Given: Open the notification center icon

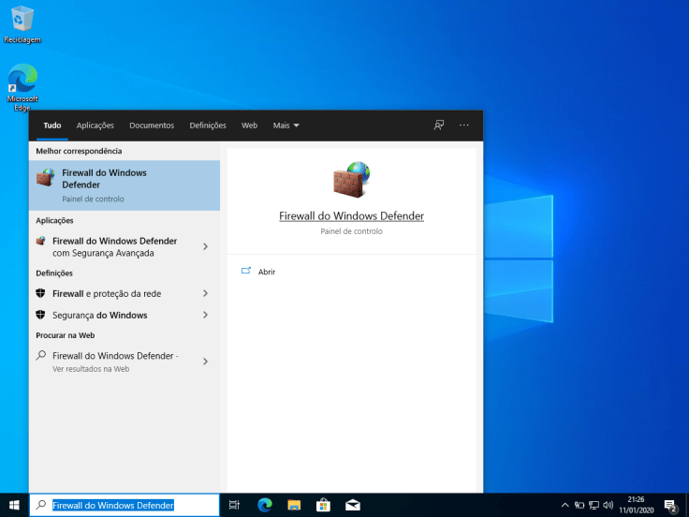Looking at the screenshot, I should coord(670,505).
